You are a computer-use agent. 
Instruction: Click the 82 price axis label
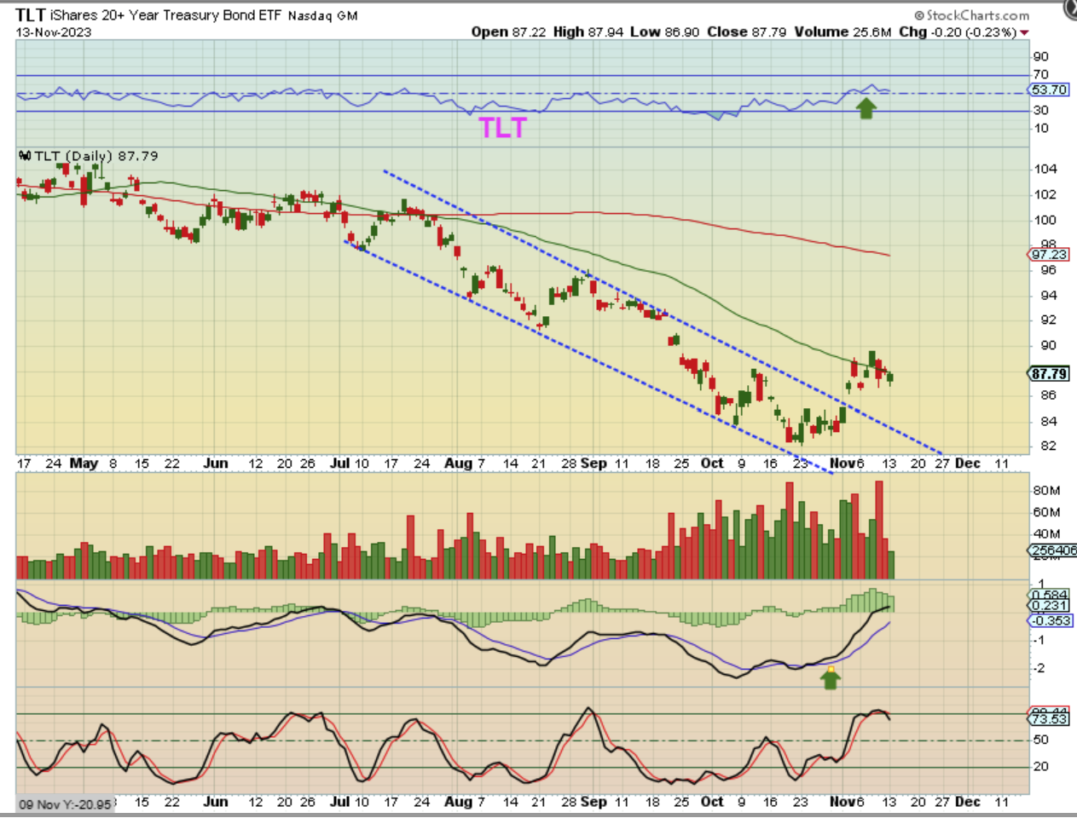pos(1048,446)
